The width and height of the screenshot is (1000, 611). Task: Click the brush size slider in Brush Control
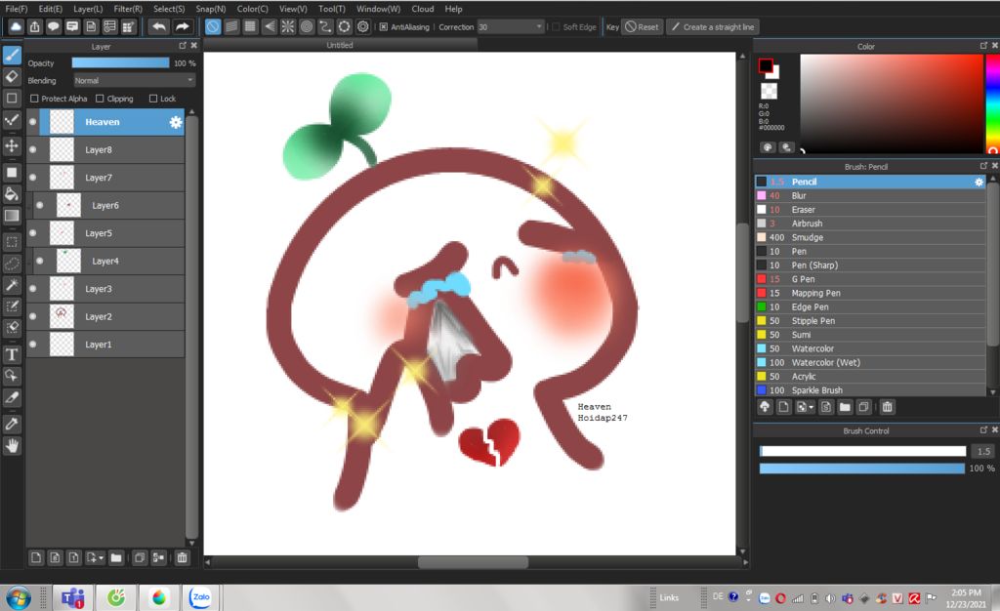[863, 451]
